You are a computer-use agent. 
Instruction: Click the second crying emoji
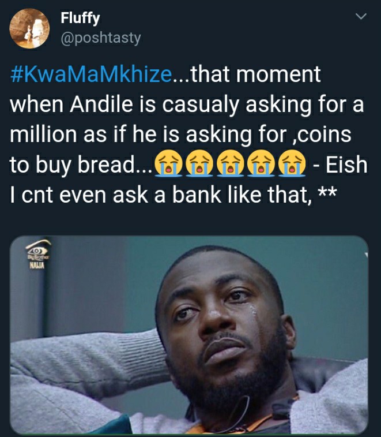tap(199, 164)
